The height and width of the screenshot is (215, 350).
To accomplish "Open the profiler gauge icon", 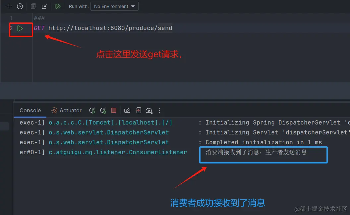I will pos(149,111).
